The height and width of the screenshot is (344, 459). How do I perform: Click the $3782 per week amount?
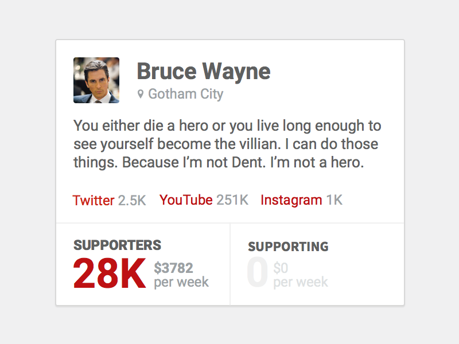tap(174, 268)
